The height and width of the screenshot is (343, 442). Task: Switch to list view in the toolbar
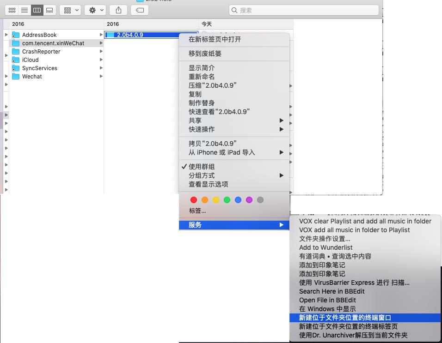(x=25, y=10)
